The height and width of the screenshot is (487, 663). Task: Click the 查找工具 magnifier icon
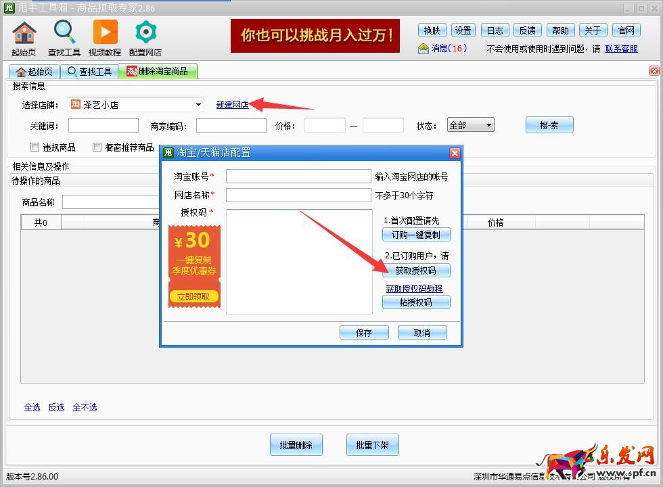coord(64,34)
